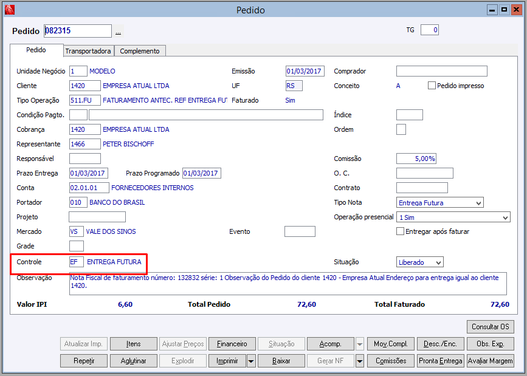Click the Obs. Exp. button
This screenshot has height=376, width=527.
490,344
